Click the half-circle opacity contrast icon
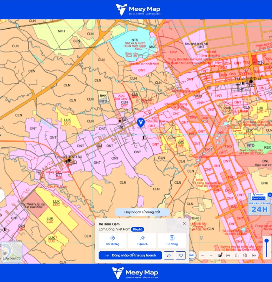Viewport: 272px width, 282px height. pos(245,255)
